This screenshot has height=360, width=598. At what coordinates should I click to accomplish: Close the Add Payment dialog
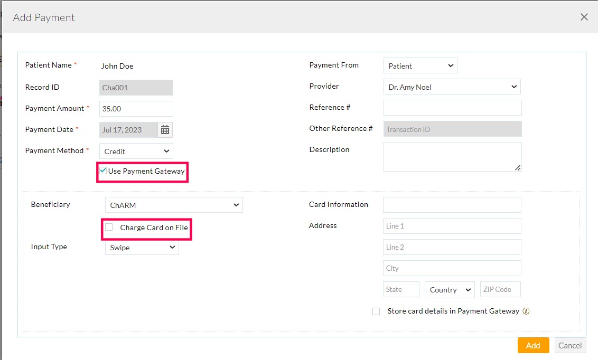[584, 17]
